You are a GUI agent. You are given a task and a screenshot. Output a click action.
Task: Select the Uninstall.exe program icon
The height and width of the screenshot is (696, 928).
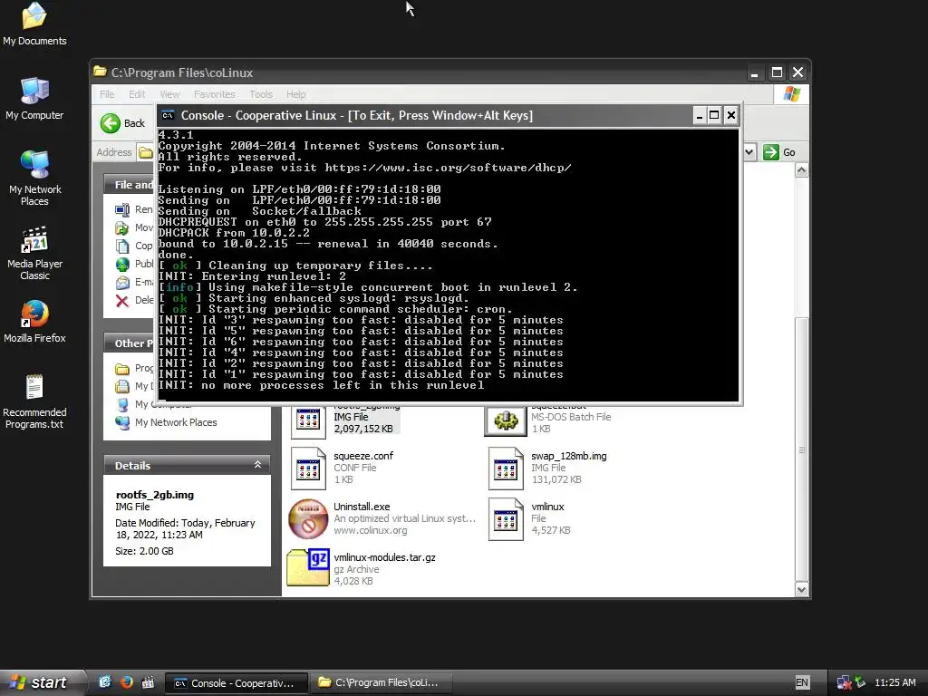click(x=308, y=519)
